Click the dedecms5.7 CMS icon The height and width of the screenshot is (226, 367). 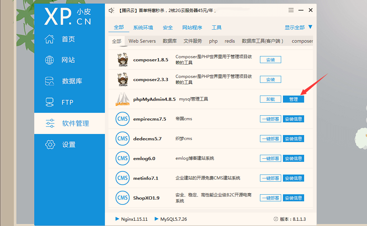(x=123, y=139)
